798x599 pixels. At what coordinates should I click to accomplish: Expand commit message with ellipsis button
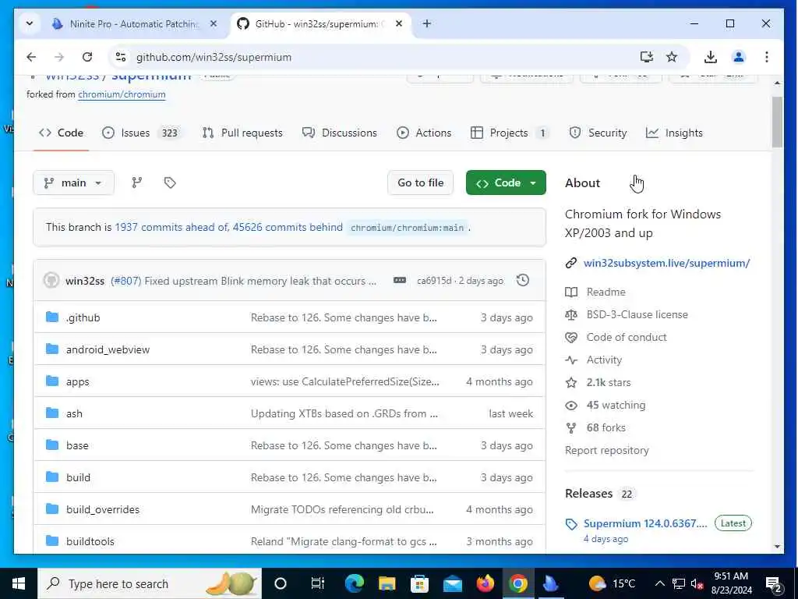click(x=400, y=281)
